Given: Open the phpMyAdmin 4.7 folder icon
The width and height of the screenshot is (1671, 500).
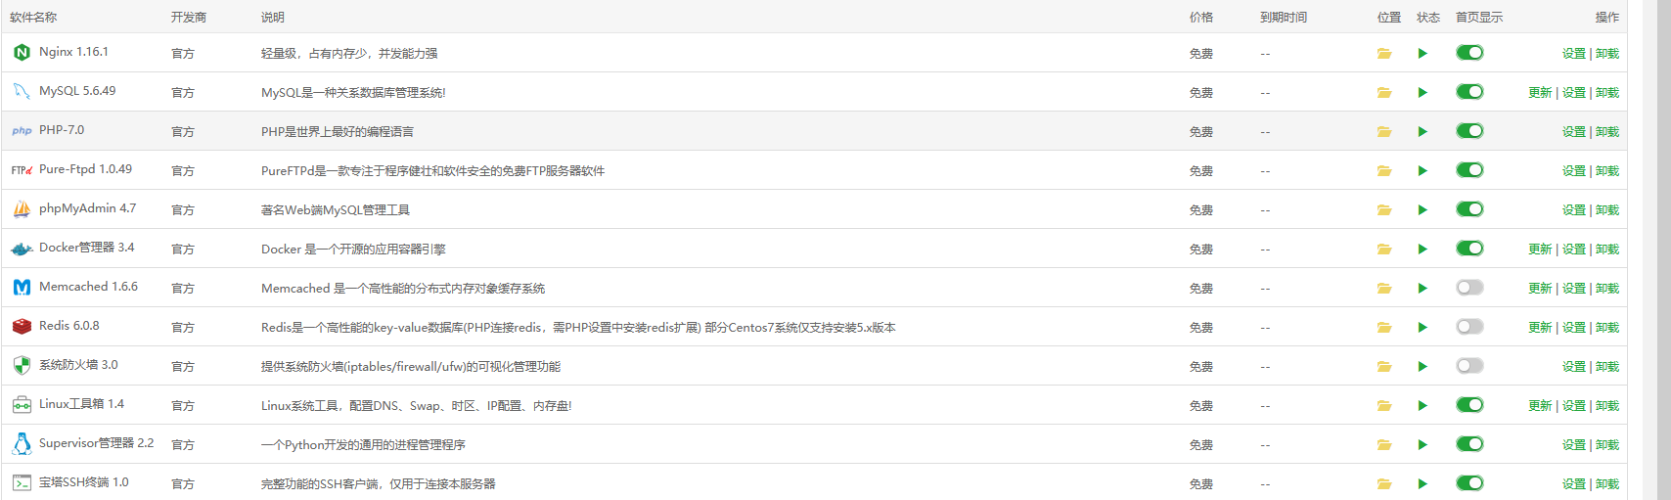Looking at the screenshot, I should click(1384, 209).
